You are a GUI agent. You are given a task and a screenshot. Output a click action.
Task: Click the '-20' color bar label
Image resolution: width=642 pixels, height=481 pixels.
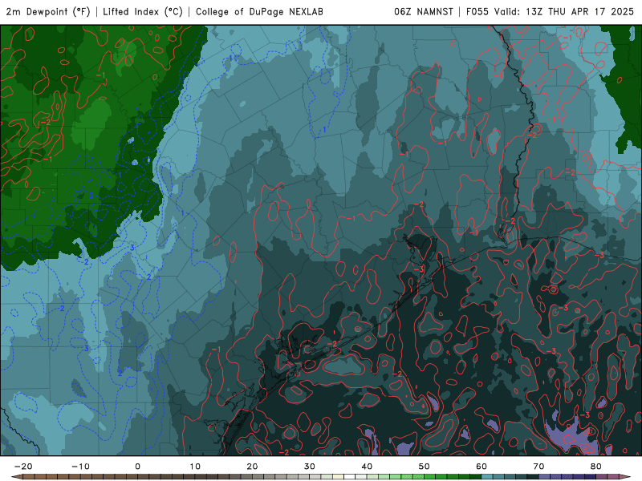(23, 467)
